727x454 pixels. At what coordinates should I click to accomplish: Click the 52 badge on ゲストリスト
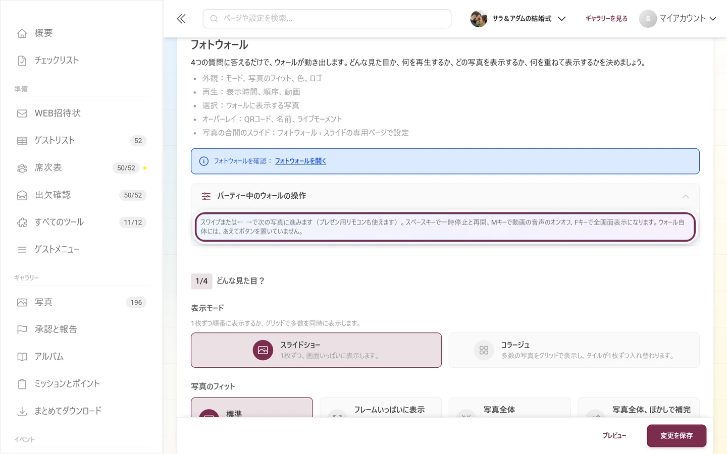click(x=138, y=141)
